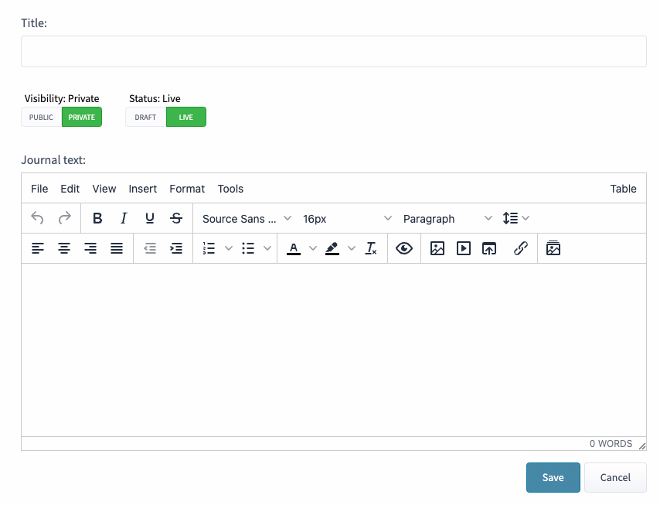This screenshot has height=505, width=660.
Task: Toggle italic formatting
Action: click(124, 218)
